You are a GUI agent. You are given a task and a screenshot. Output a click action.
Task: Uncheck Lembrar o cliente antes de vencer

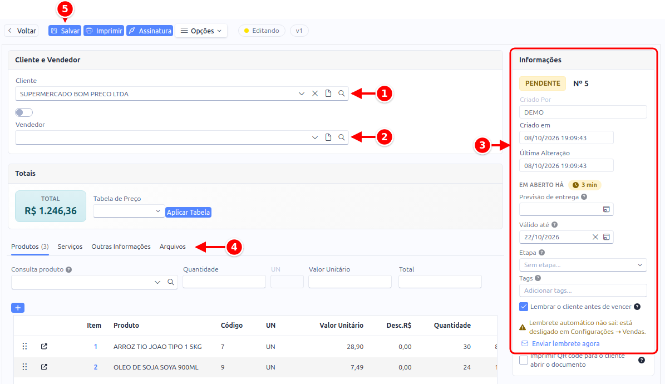tap(524, 306)
